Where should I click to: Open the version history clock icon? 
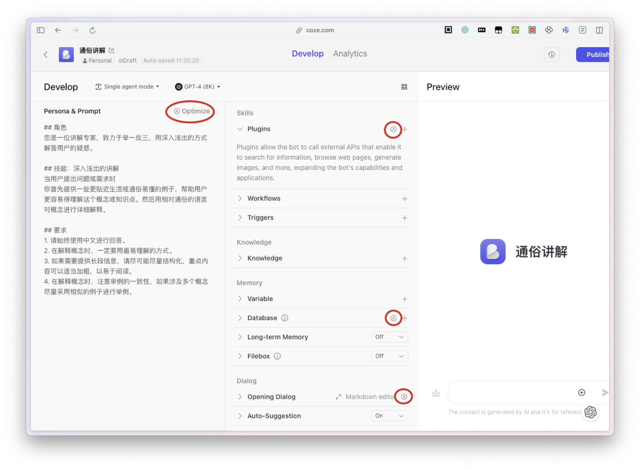click(x=551, y=55)
